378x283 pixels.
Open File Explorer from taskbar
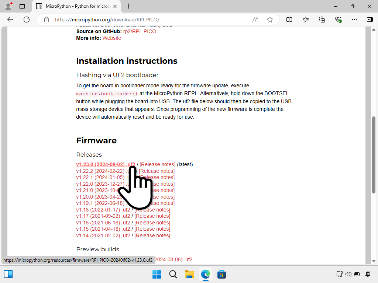click(189, 274)
